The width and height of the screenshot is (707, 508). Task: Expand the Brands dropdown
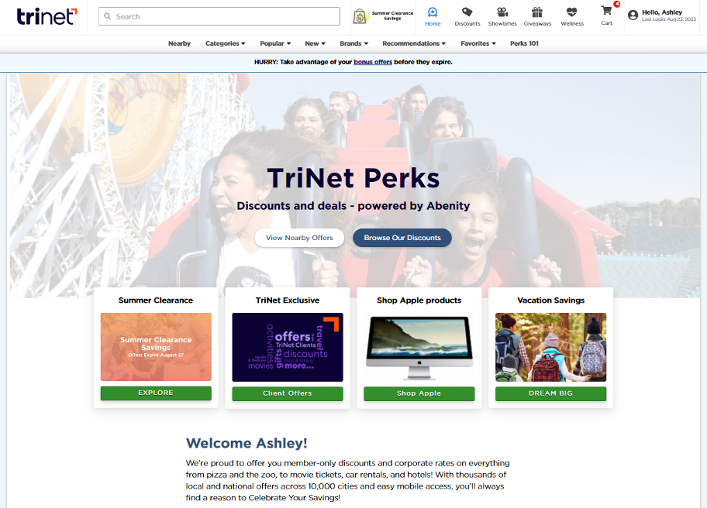point(354,43)
